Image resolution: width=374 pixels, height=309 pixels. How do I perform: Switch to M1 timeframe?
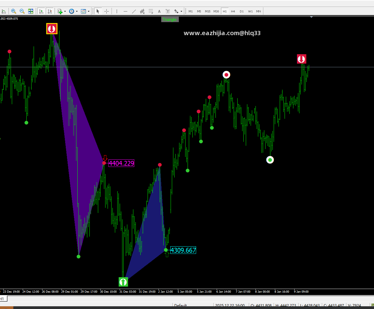[191, 11]
